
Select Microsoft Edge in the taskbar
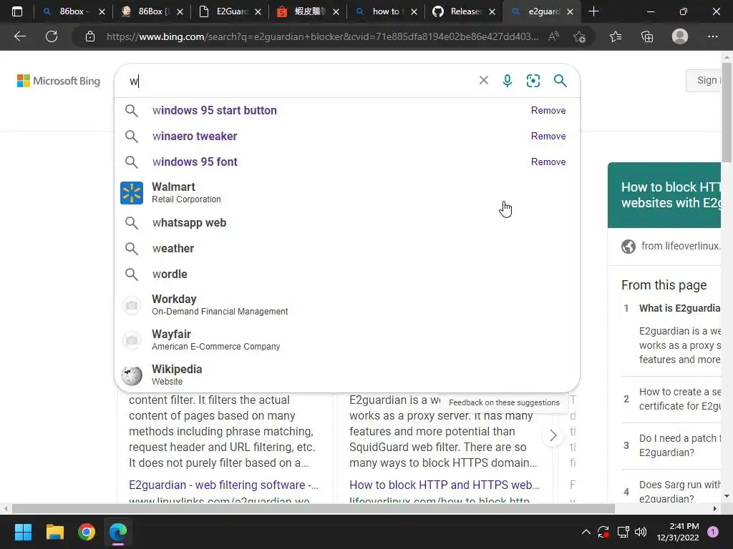(x=118, y=532)
